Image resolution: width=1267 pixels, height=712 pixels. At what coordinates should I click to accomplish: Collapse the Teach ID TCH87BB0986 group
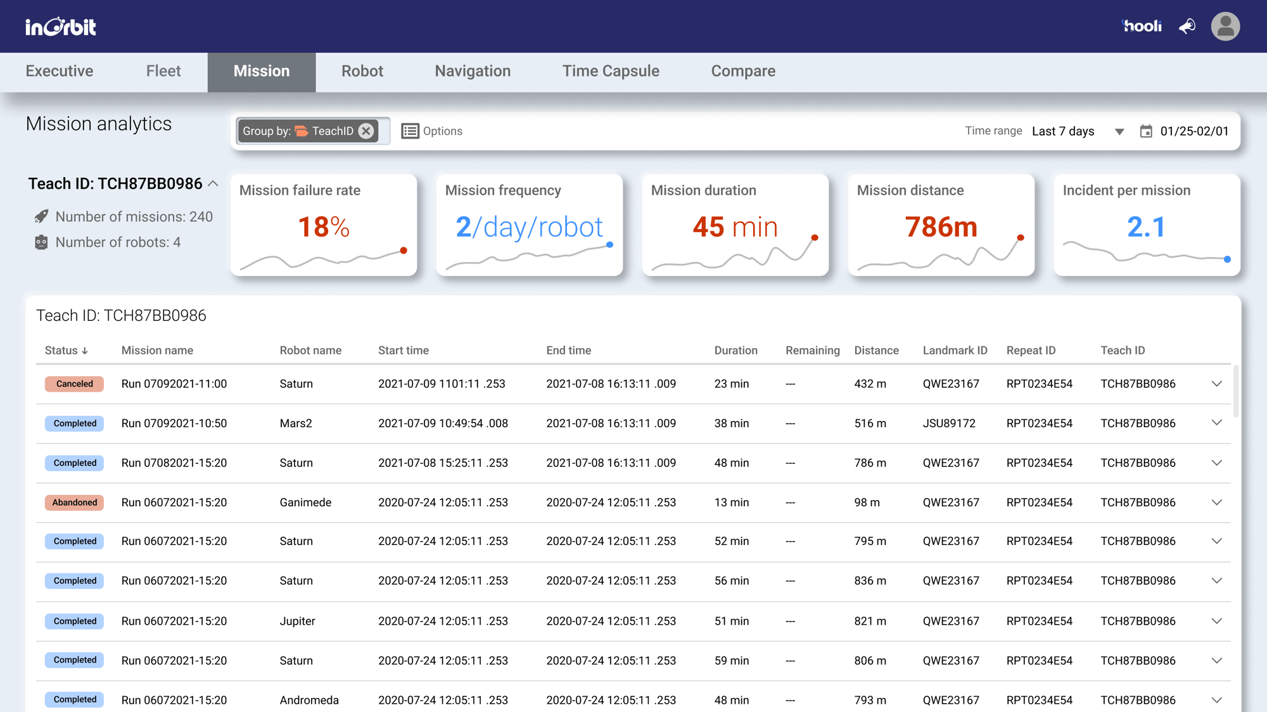[x=213, y=184]
